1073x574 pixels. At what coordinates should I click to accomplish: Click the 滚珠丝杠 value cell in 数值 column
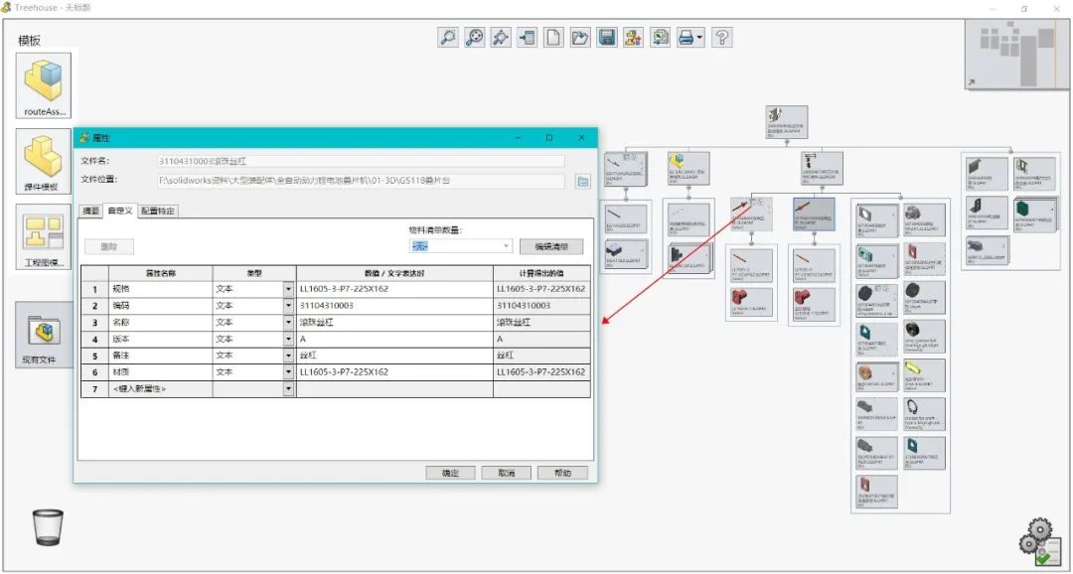pyautogui.click(x=394, y=323)
